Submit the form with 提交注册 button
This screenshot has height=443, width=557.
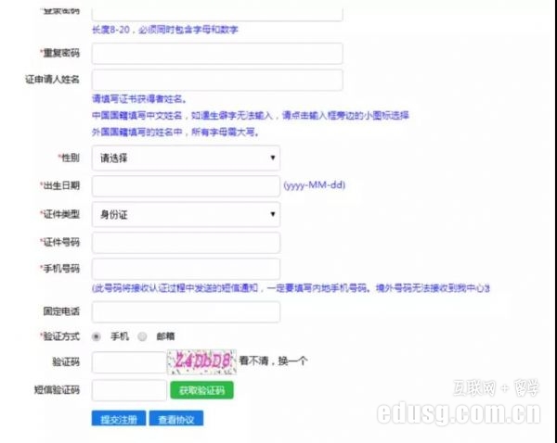pyautogui.click(x=118, y=419)
